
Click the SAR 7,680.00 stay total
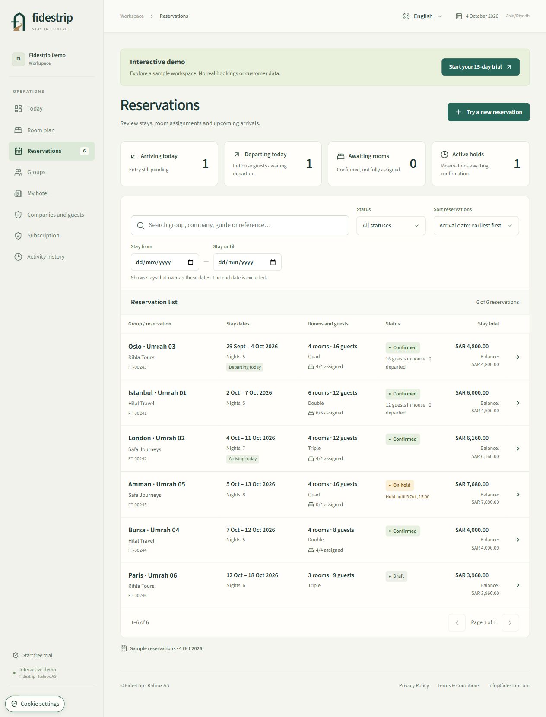click(472, 484)
